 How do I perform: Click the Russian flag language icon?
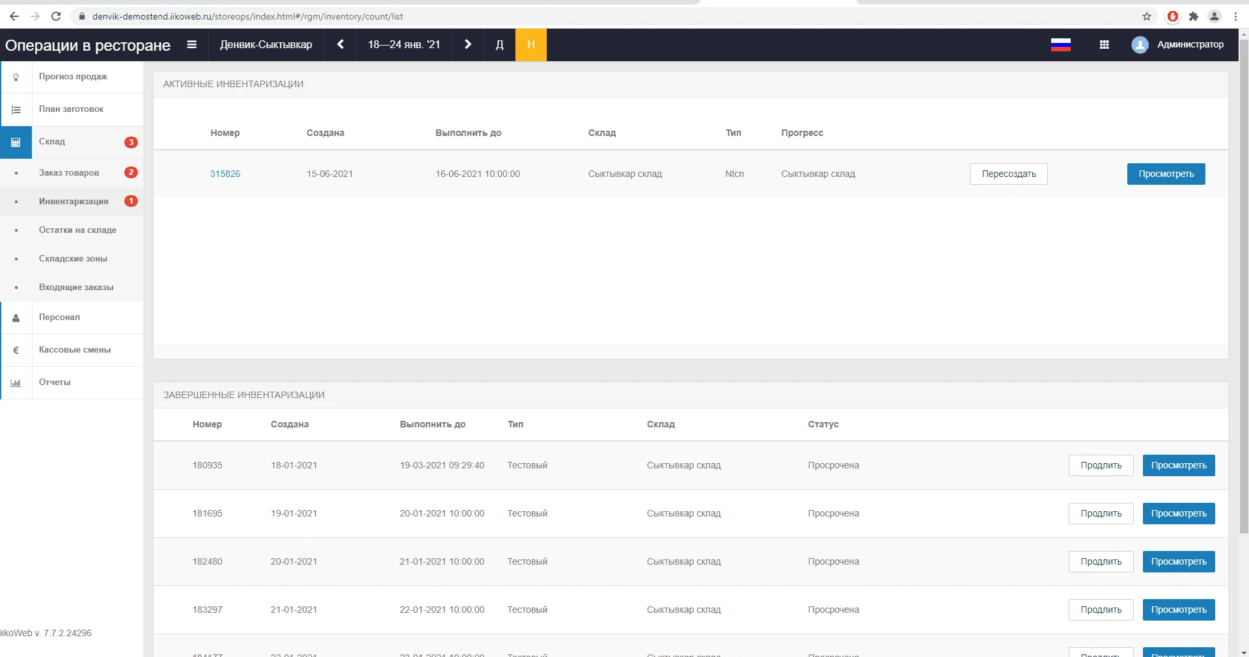[1060, 45]
